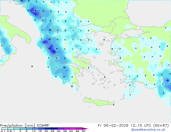Click the "45" legend scale label
The image size is (171, 132).
click(x=77, y=131)
